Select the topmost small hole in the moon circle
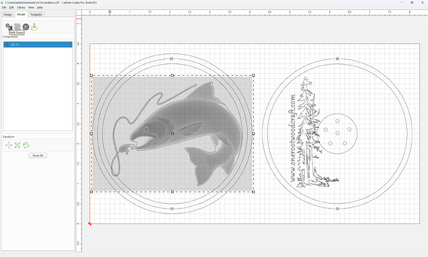This screenshot has height=257, width=428. pos(337,121)
